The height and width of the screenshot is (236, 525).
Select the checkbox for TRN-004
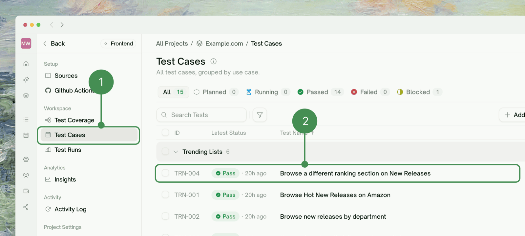(165, 173)
